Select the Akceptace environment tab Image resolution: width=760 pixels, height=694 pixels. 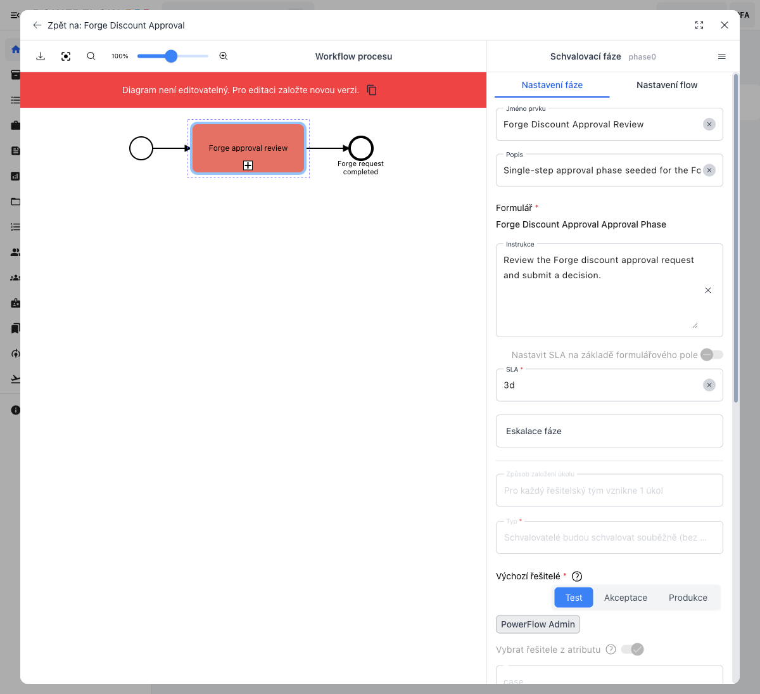click(626, 598)
